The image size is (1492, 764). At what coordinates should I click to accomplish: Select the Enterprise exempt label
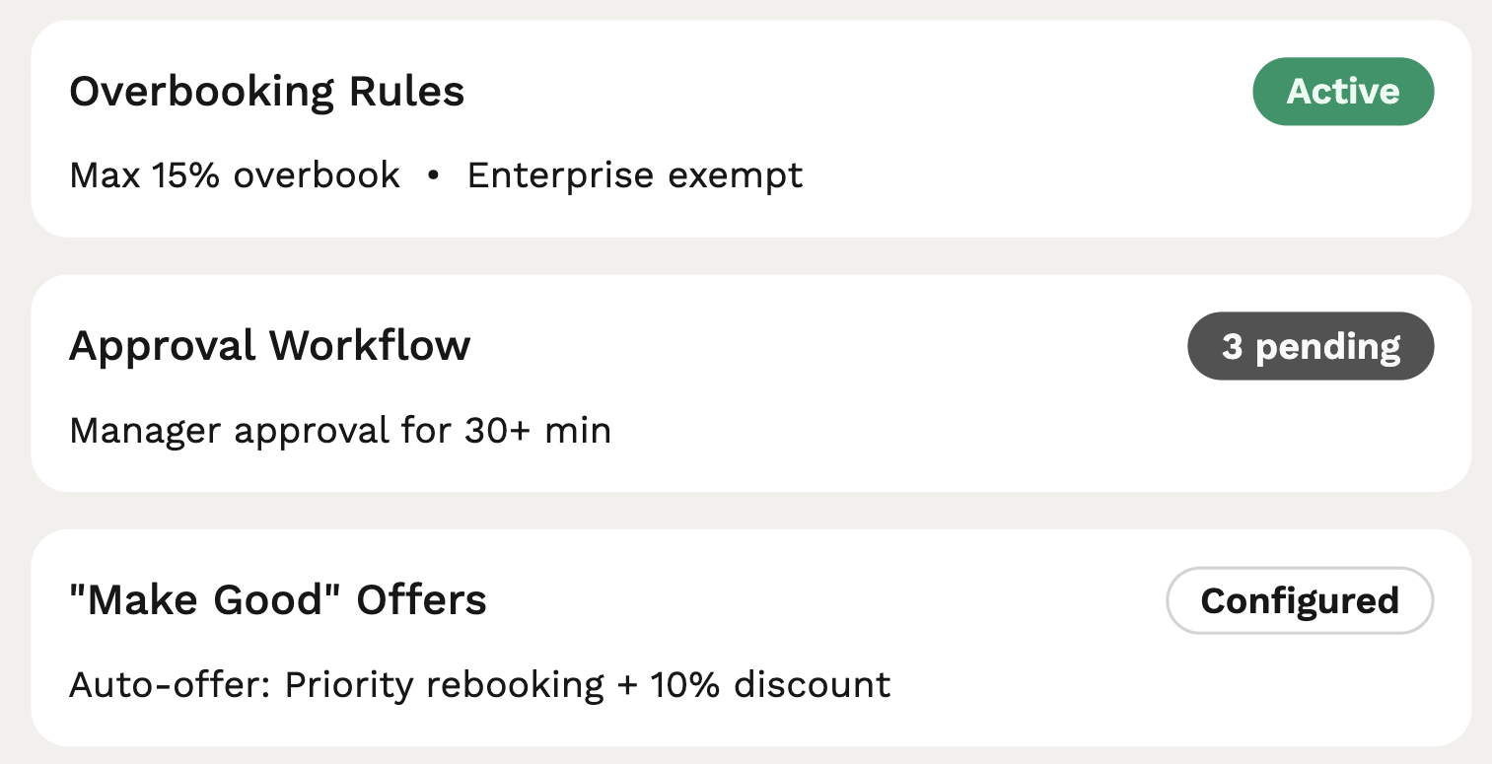[635, 174]
